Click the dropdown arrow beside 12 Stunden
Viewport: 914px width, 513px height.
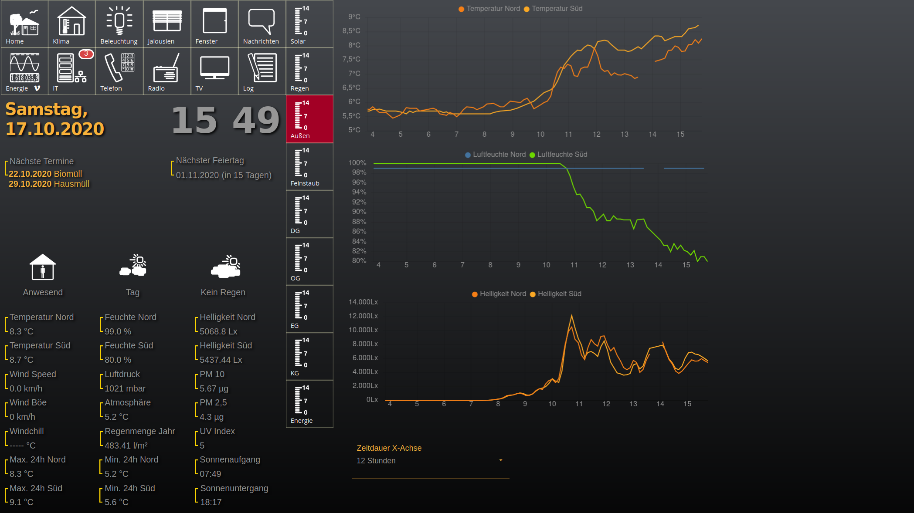(501, 460)
